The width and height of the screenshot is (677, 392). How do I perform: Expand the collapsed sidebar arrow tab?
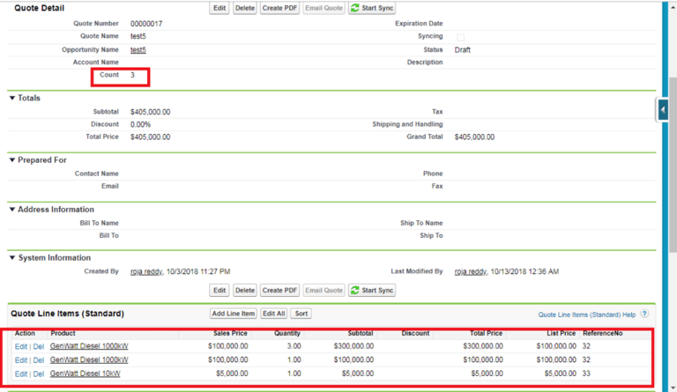pyautogui.click(x=662, y=109)
